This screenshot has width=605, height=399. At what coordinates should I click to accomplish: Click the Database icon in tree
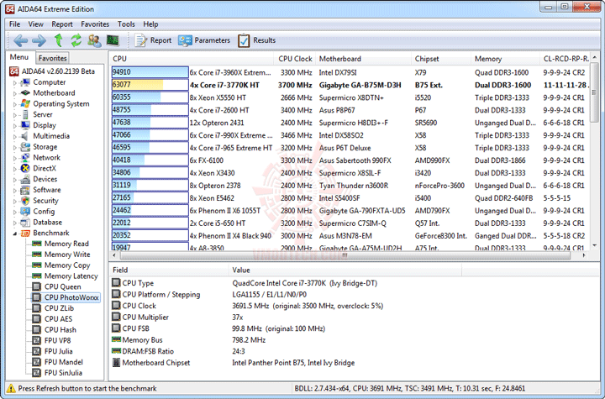coord(25,223)
